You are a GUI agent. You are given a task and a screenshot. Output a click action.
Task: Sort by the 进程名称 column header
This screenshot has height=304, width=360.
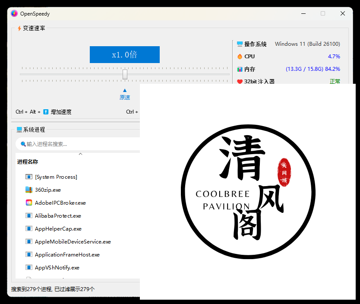pos(28,162)
